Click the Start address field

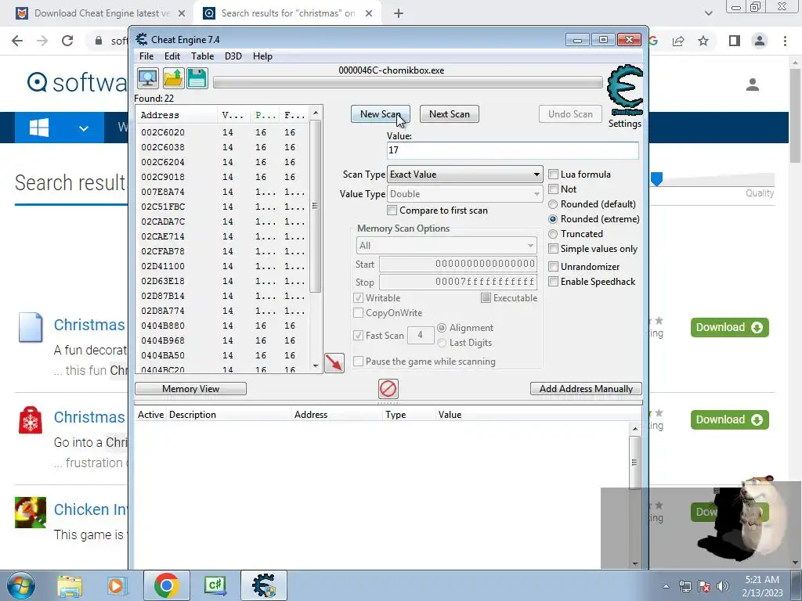click(458, 265)
